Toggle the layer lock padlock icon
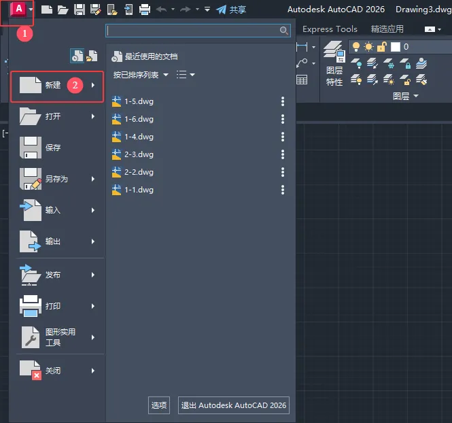 tap(381, 47)
